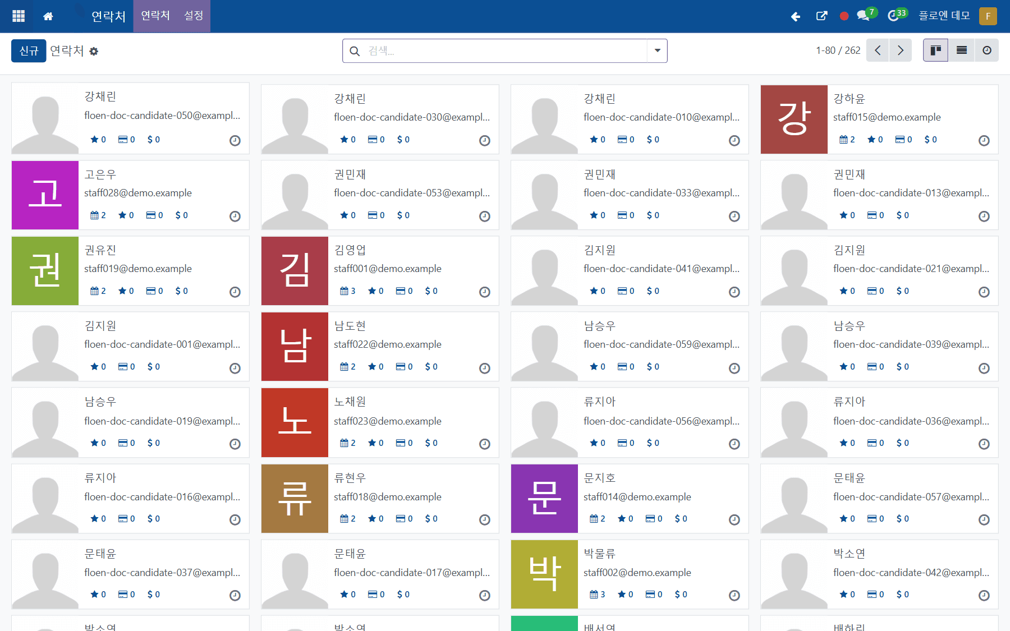Click dollar invoiced icon on 고은우 card
1010x631 pixels.
click(178, 215)
